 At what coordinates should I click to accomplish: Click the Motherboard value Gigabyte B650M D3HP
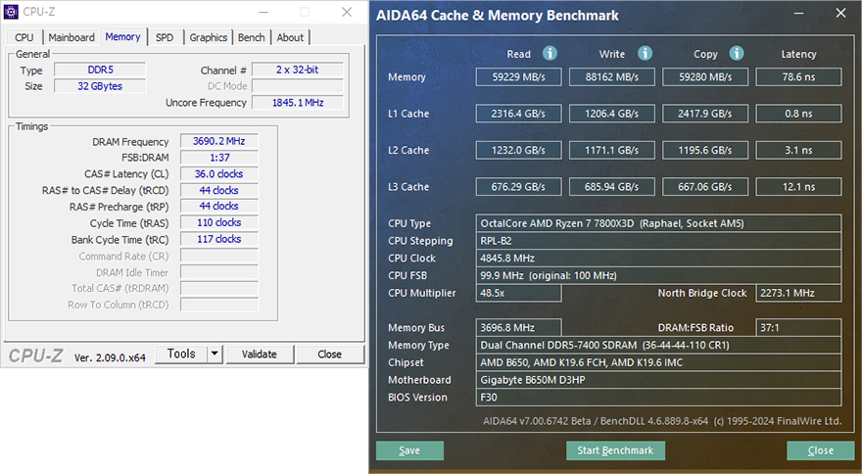click(x=658, y=380)
